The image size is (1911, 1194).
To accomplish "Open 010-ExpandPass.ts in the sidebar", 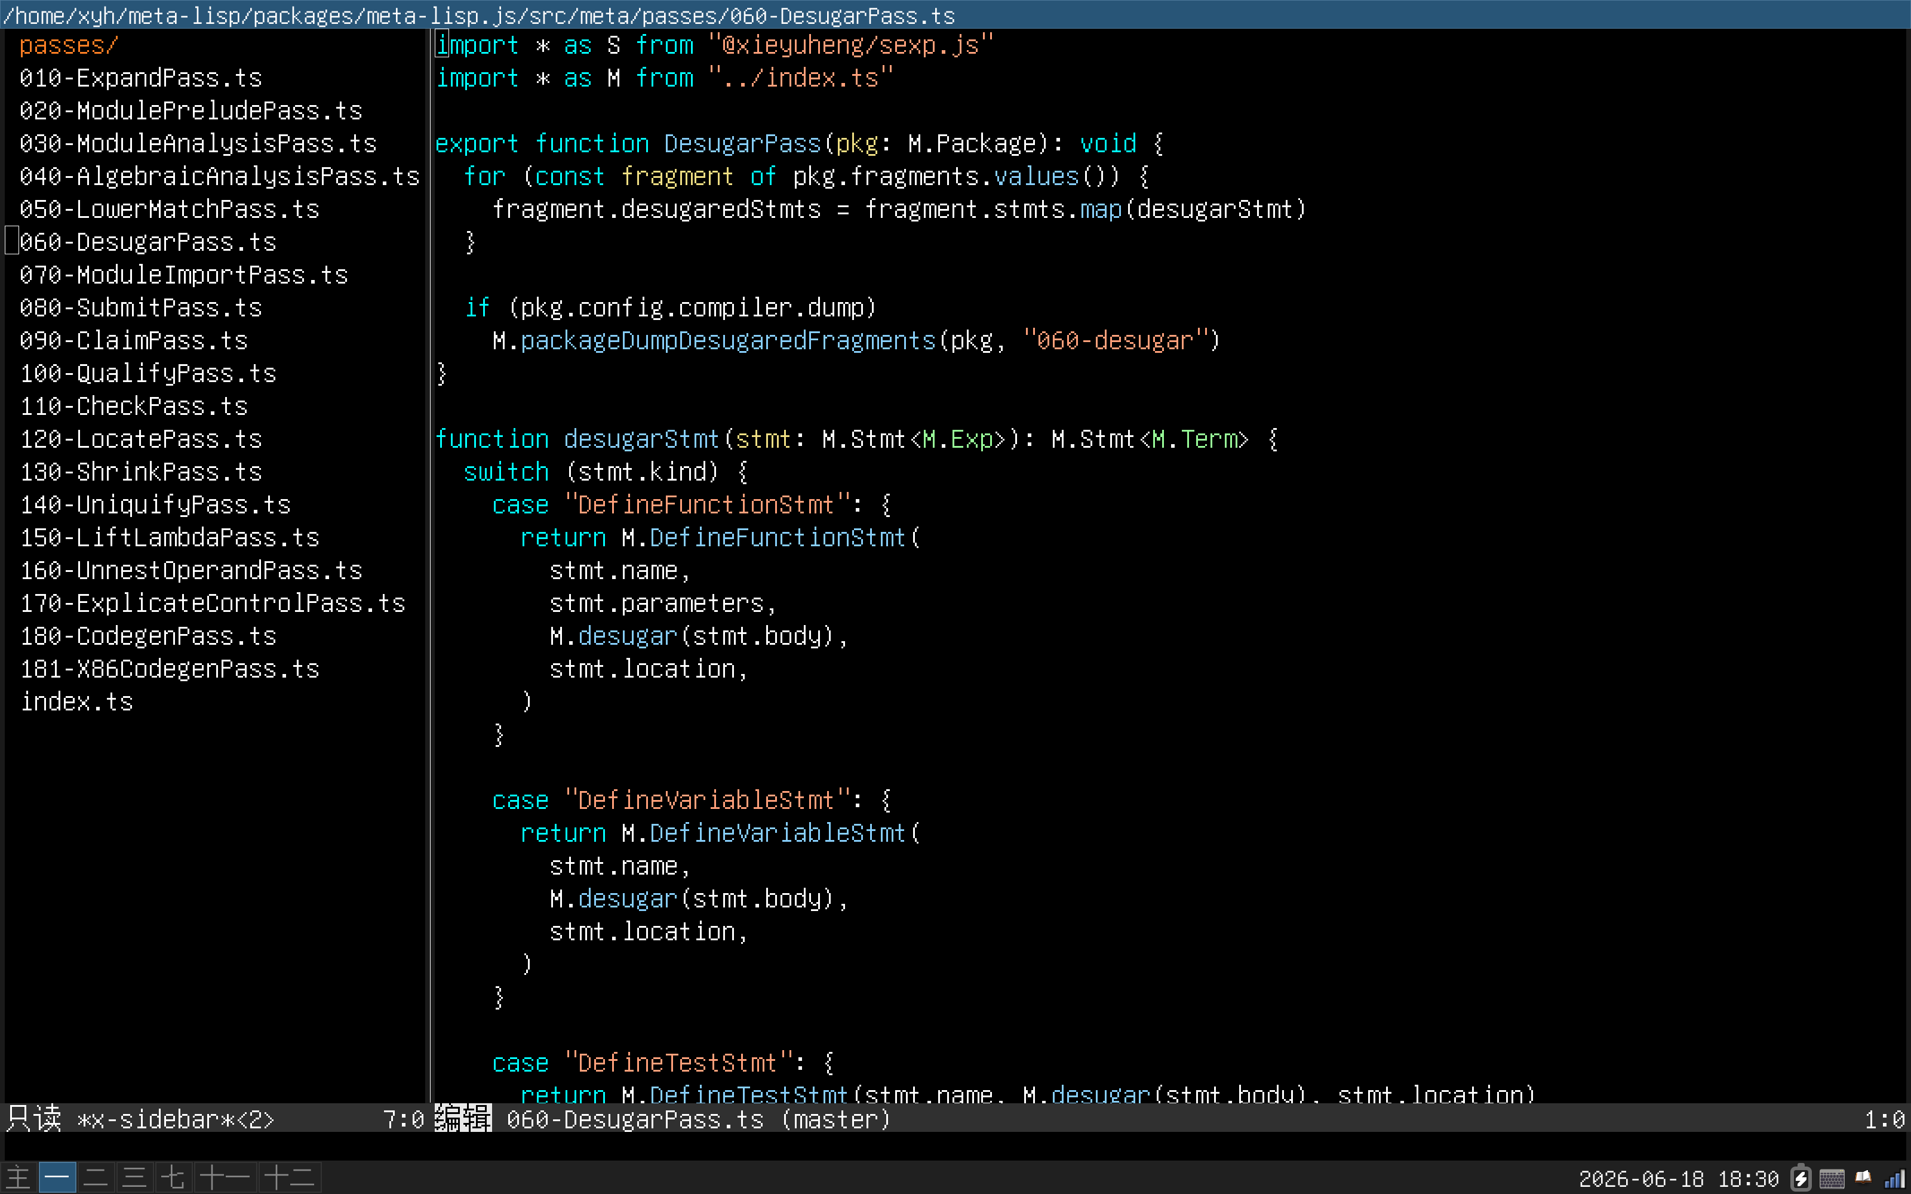I will (x=140, y=78).
